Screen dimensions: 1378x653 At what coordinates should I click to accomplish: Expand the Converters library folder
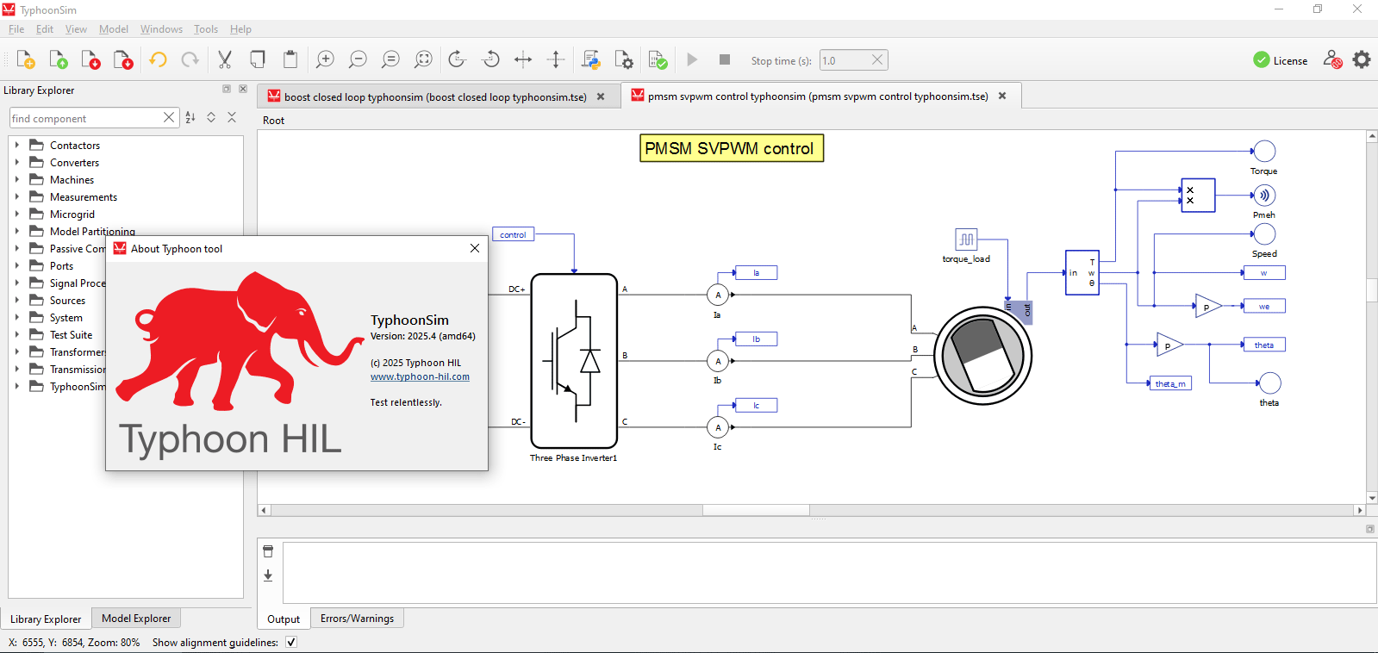click(x=17, y=162)
